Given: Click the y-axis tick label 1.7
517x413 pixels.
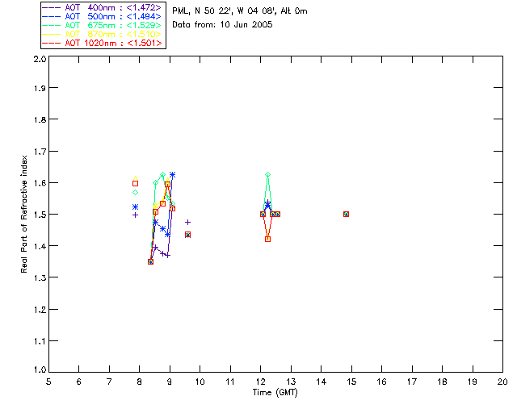Looking at the screenshot, I should 40,152.
